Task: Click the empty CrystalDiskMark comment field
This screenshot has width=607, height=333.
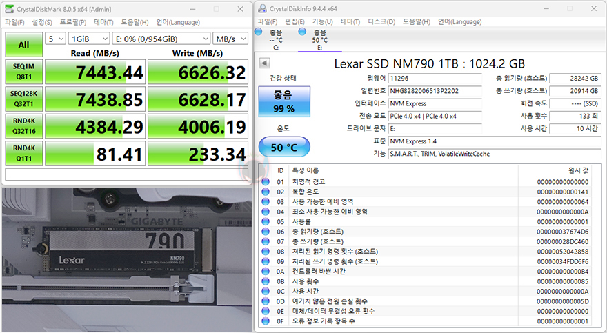Action: [127, 174]
